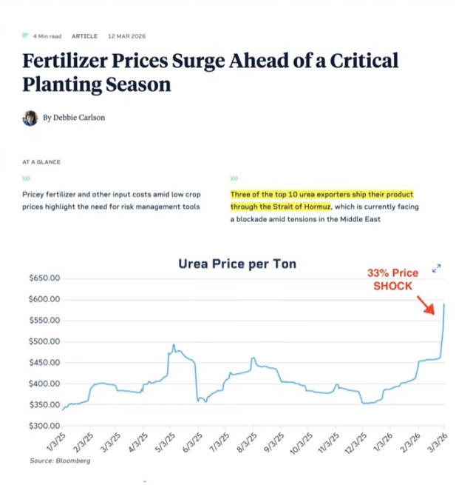Click the green chevrons above the pricey fertilizer summary

coord(27,178)
